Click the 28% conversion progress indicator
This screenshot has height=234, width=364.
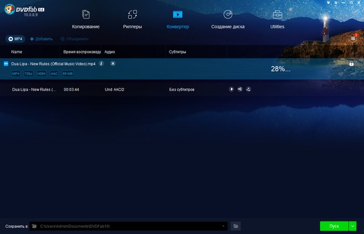(280, 69)
